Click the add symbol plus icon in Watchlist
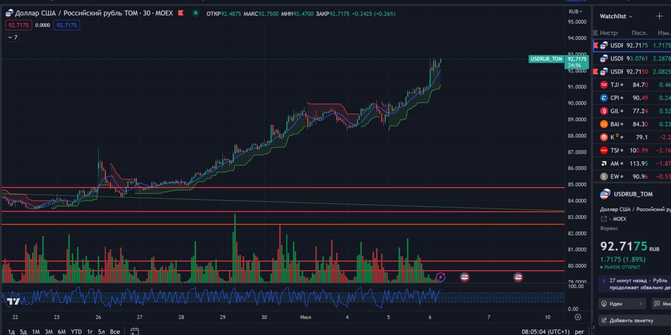 click(659, 16)
